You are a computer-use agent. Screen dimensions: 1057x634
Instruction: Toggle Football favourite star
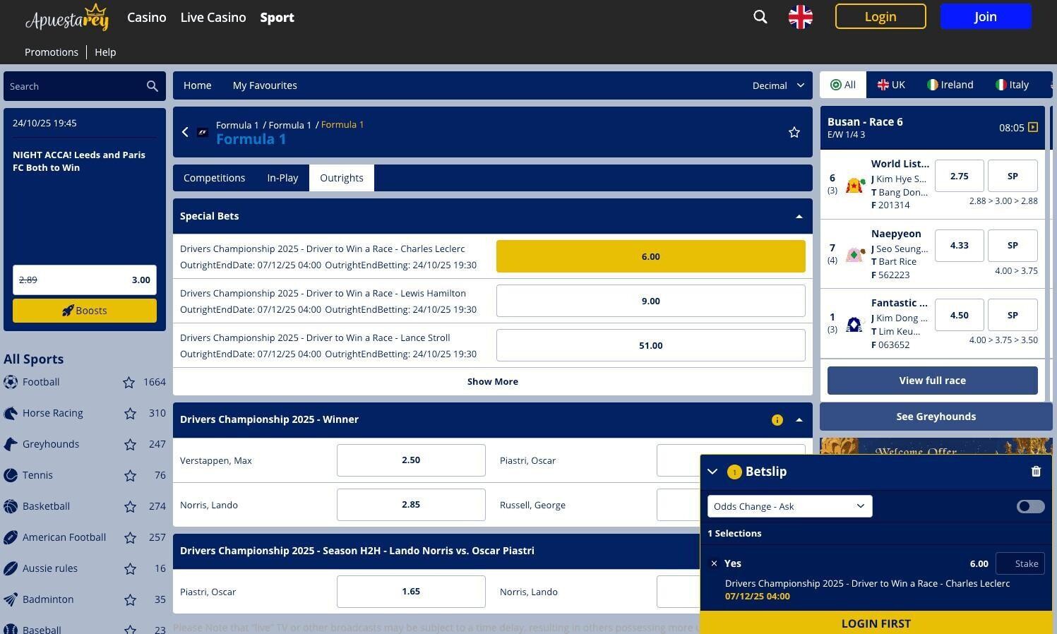pos(129,383)
